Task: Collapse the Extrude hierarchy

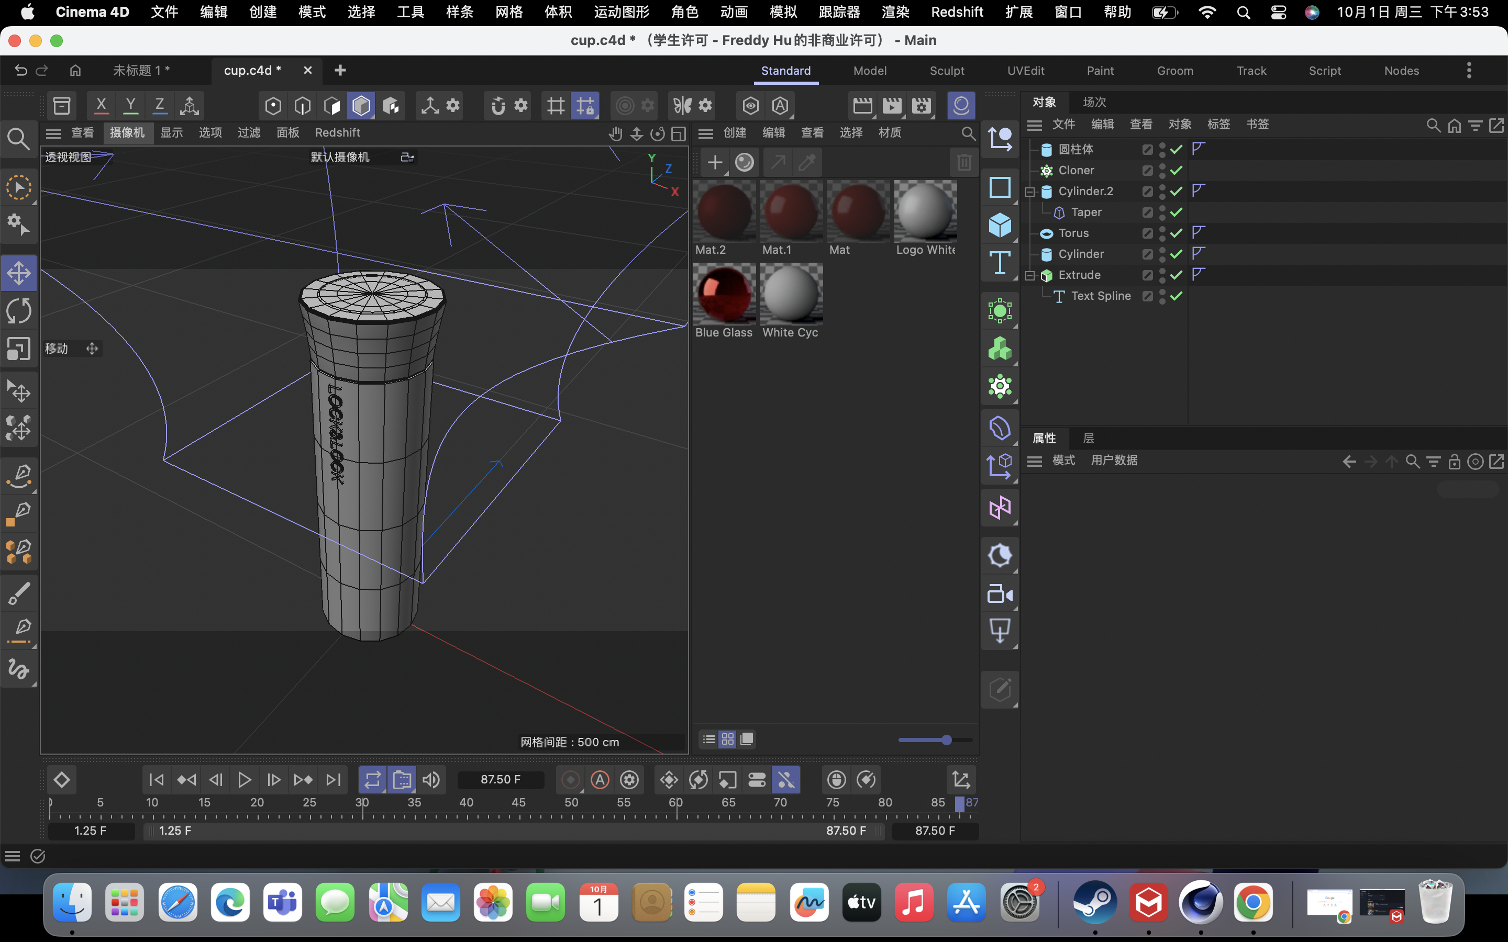Action: coord(1030,275)
